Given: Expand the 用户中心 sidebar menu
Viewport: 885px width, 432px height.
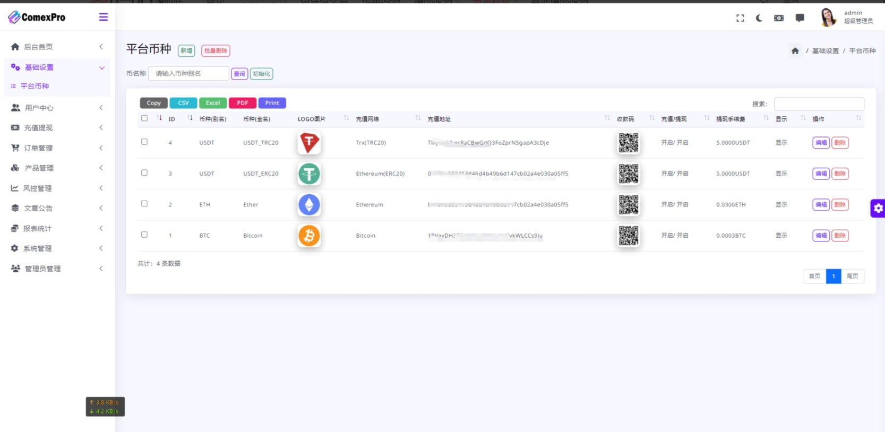Looking at the screenshot, I should click(x=57, y=108).
